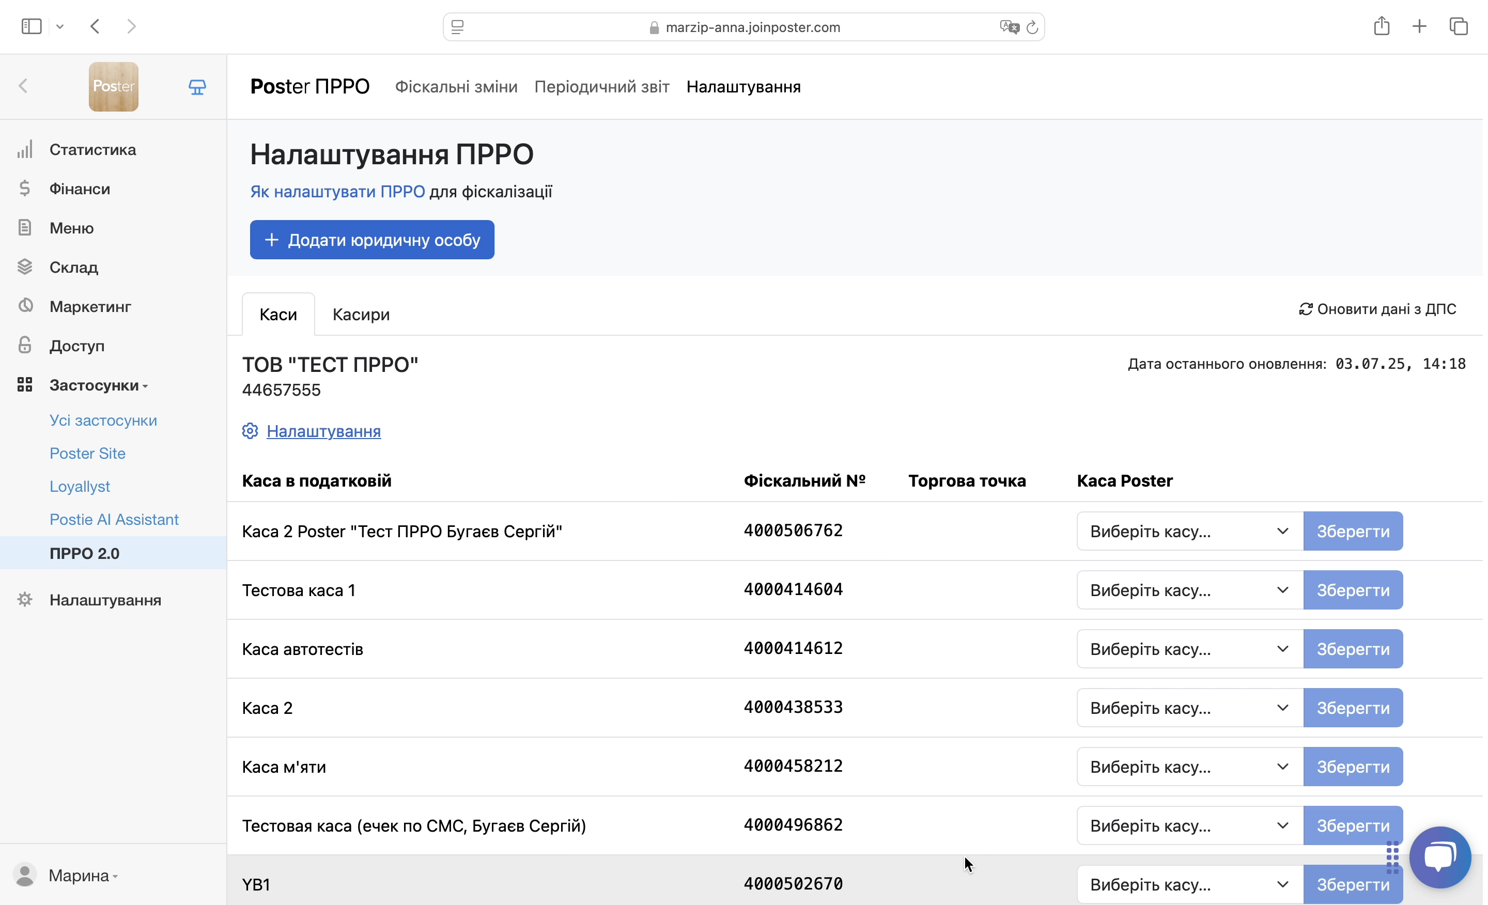Reload the page with refresh icon
Screen dimensions: 1488x905
click(x=1033, y=27)
